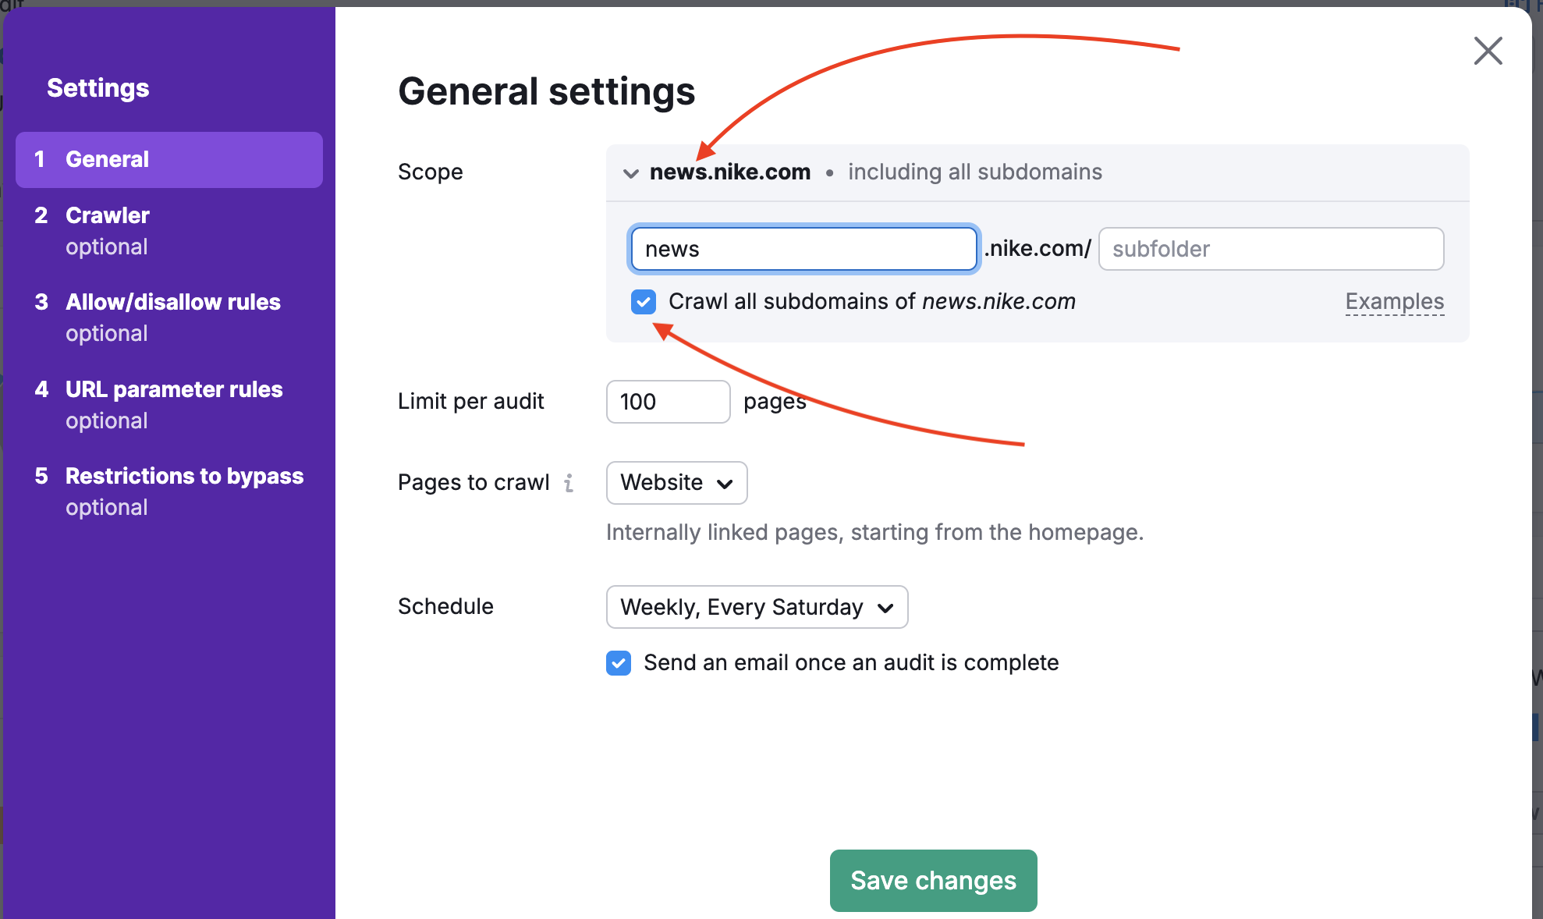Viewport: 1543px width, 919px height.
Task: Click the news.nike.com scope header
Action: pyautogui.click(x=730, y=172)
